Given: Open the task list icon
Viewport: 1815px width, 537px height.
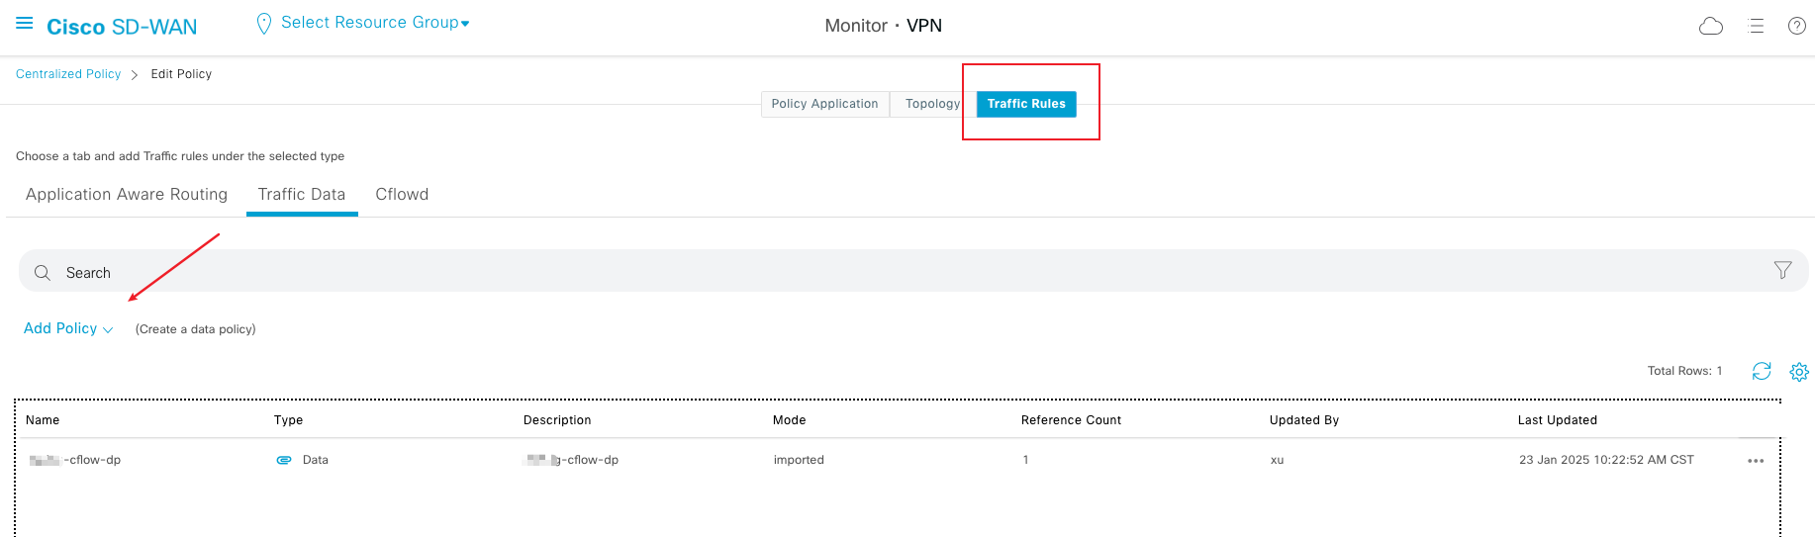Looking at the screenshot, I should click(1757, 27).
